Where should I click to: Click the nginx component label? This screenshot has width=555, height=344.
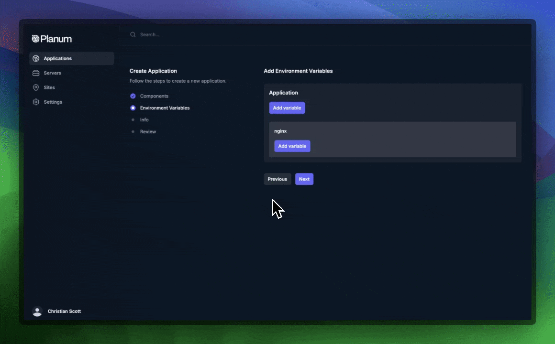280,131
